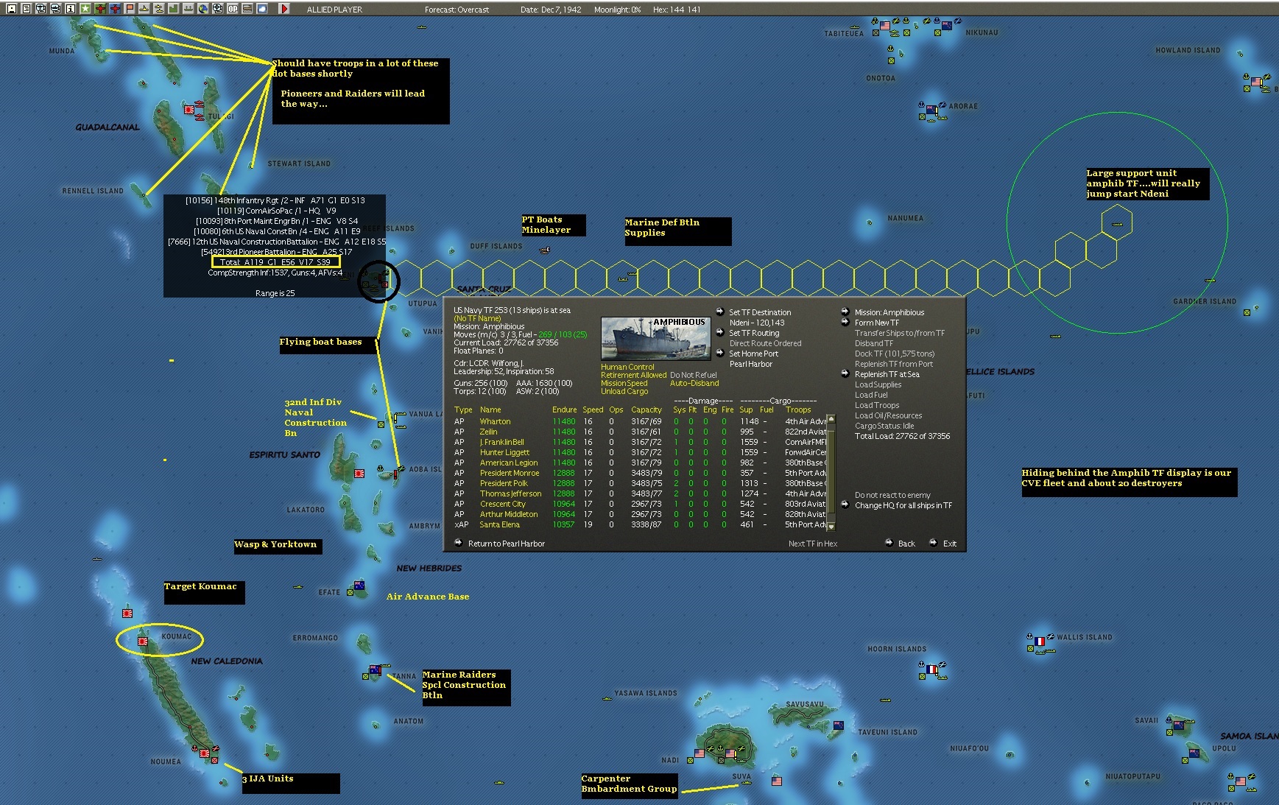
Task: Select the French flag base at Wallis Island
Action: 1040,641
